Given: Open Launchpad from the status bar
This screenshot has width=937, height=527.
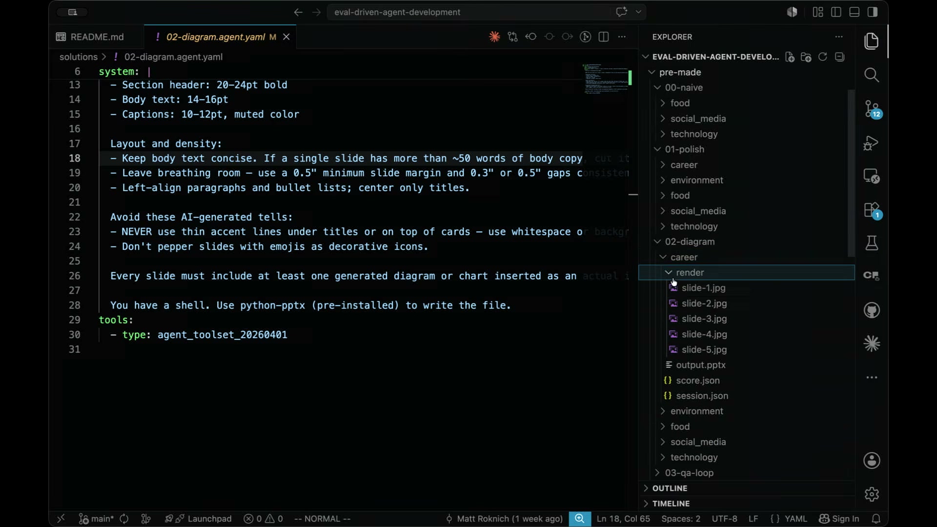Looking at the screenshot, I should 198,519.
